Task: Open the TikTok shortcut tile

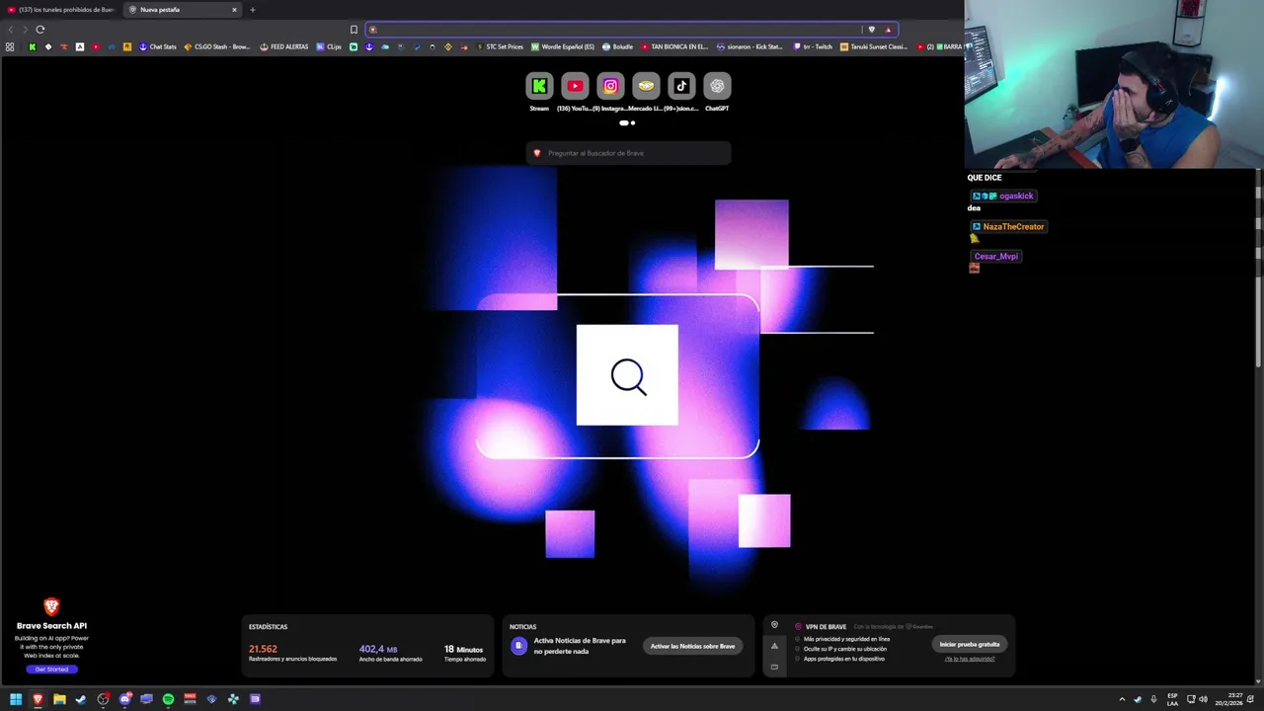Action: (681, 86)
